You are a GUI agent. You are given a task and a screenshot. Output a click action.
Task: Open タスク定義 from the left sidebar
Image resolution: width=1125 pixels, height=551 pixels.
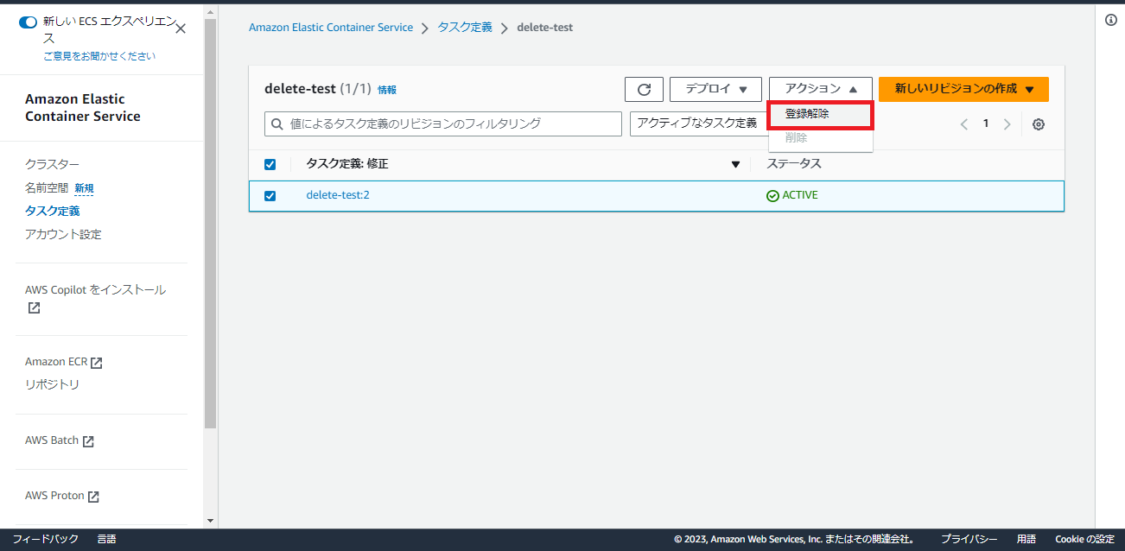[53, 210]
